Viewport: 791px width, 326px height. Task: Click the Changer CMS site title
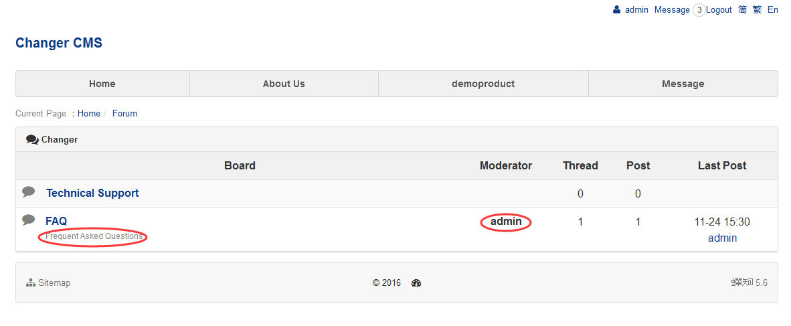(x=59, y=43)
